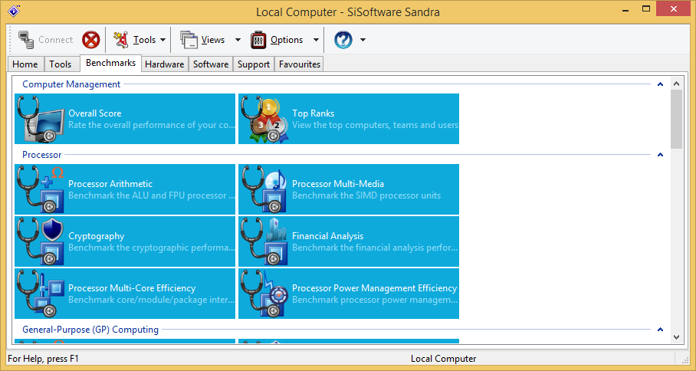The image size is (696, 371).
Task: Click the red disconnect icon
Action: (91, 40)
